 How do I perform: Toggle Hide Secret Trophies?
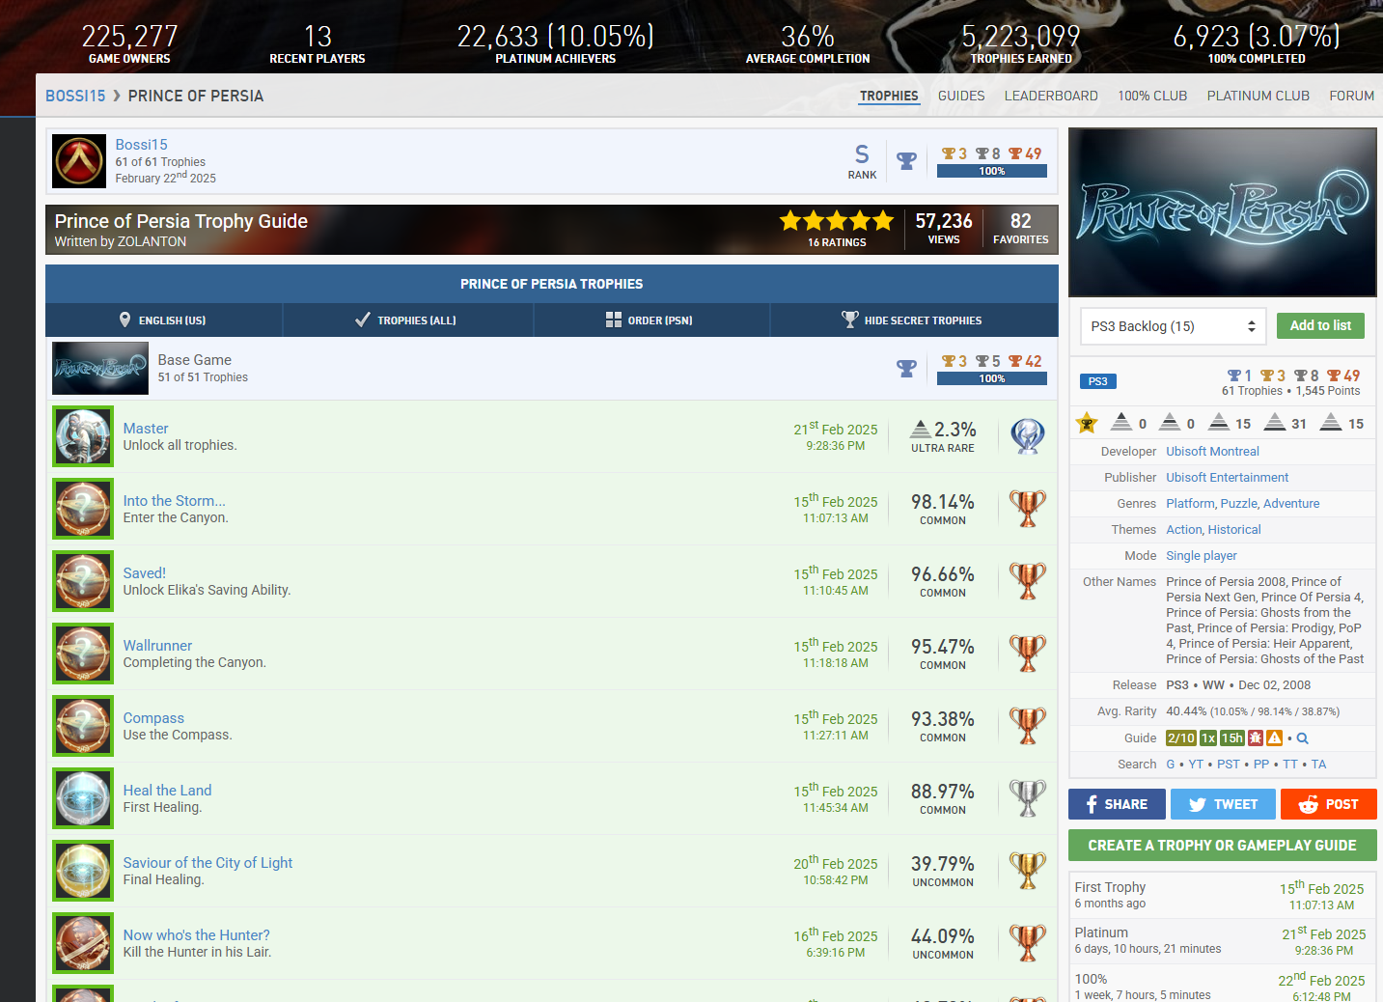pos(914,320)
